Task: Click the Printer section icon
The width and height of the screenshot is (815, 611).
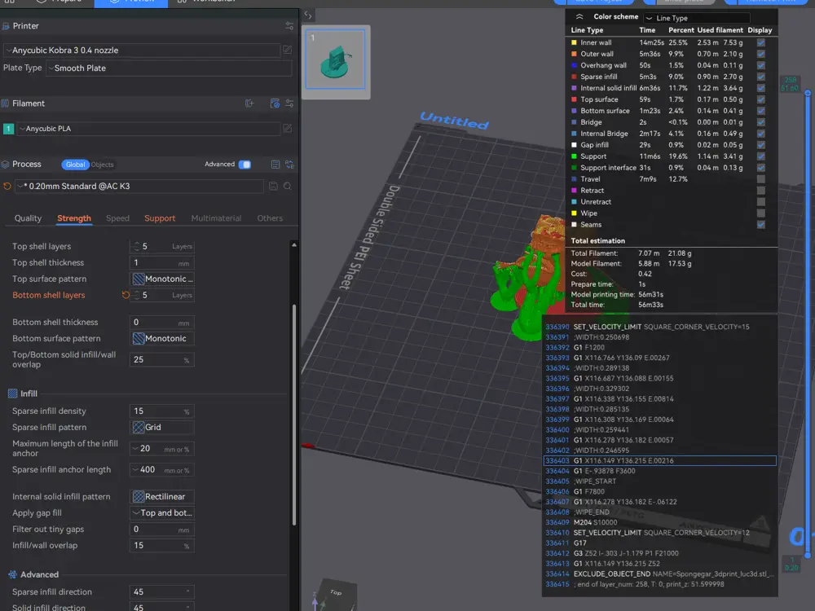Action: coord(6,26)
